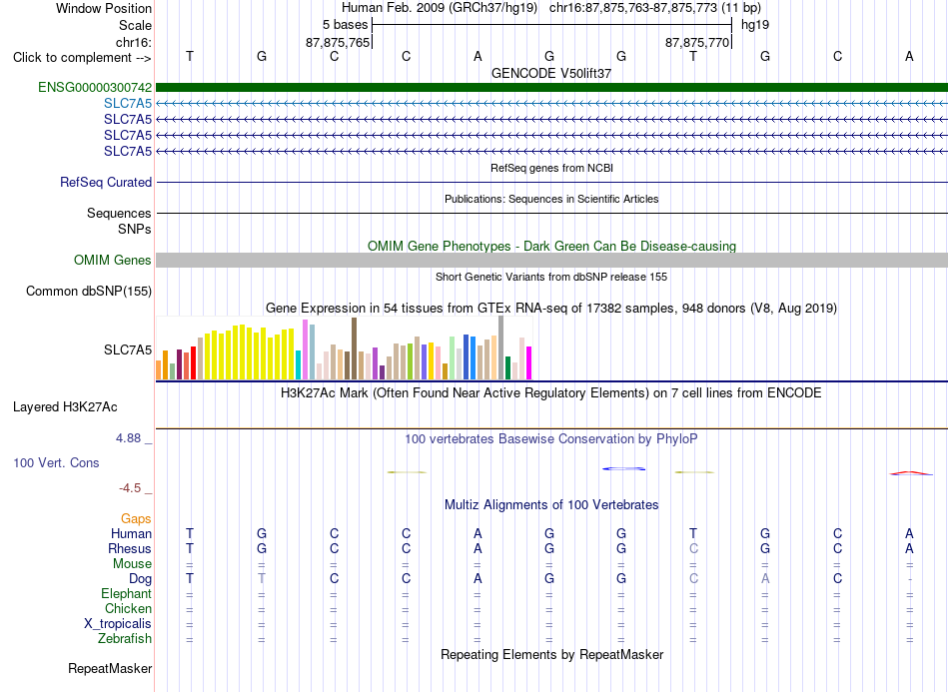Click the gray OMIM Genes bar

551,260
